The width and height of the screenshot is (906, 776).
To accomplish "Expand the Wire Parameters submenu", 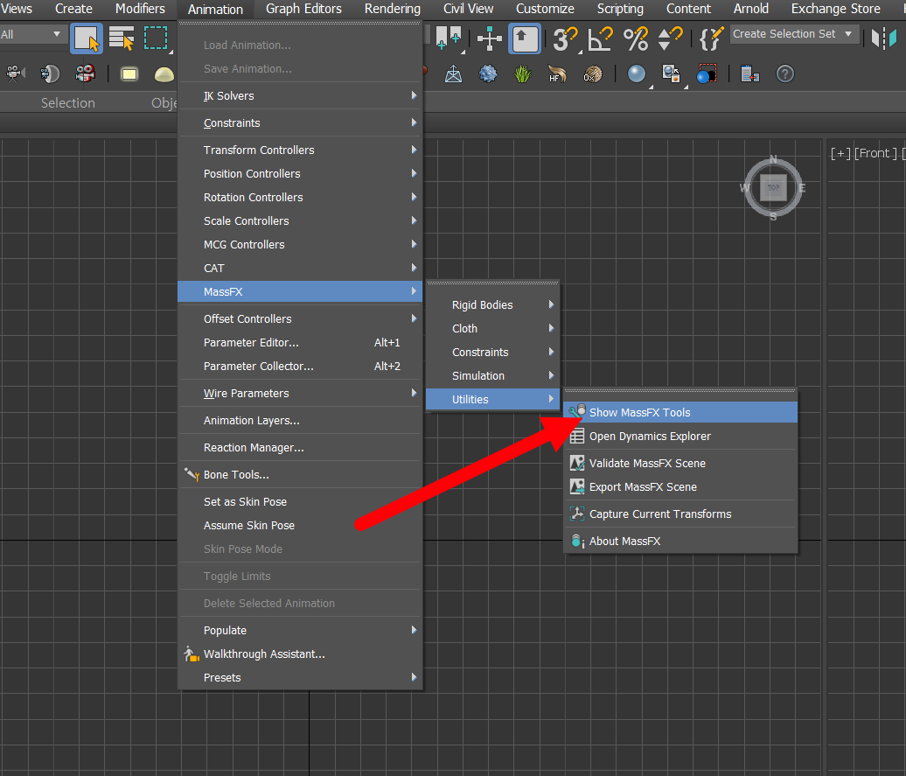I will (x=301, y=393).
